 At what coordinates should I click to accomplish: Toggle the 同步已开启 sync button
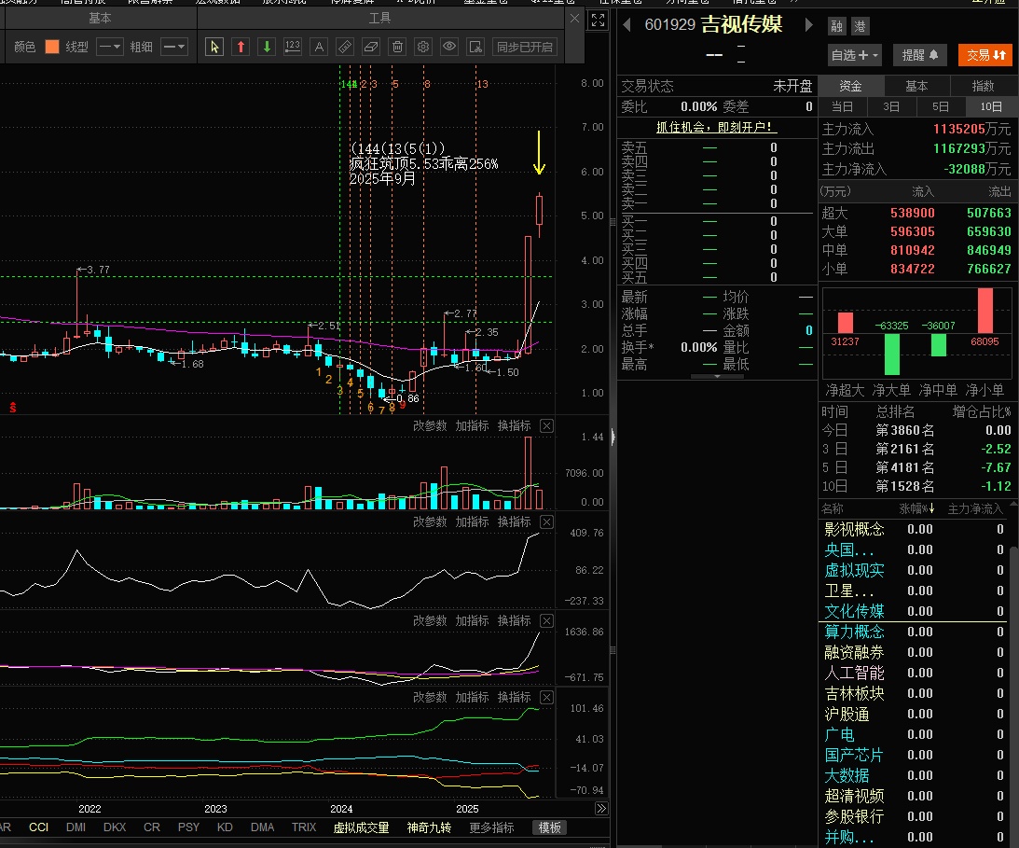coord(525,47)
